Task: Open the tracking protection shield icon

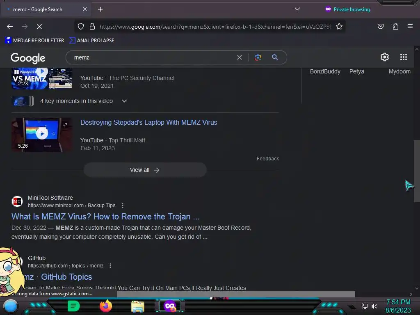Action: [x=81, y=27]
